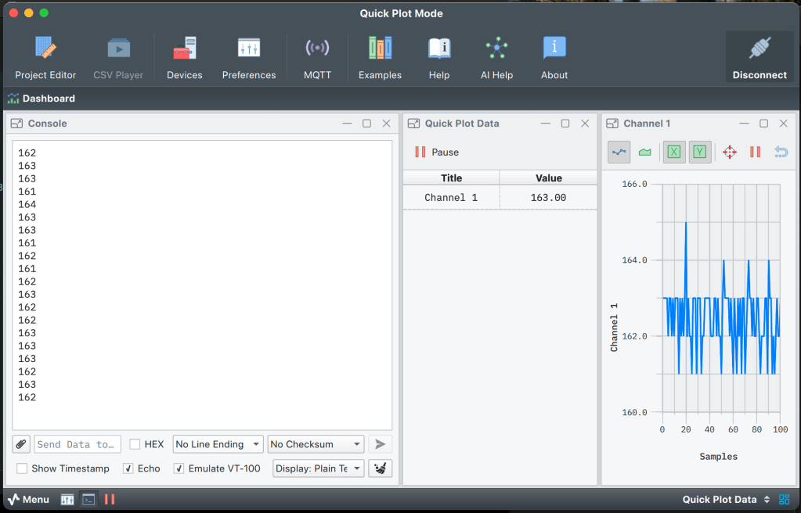The height and width of the screenshot is (513, 801).
Task: Open the Display: Plain Text dropdown
Action: [x=318, y=468]
